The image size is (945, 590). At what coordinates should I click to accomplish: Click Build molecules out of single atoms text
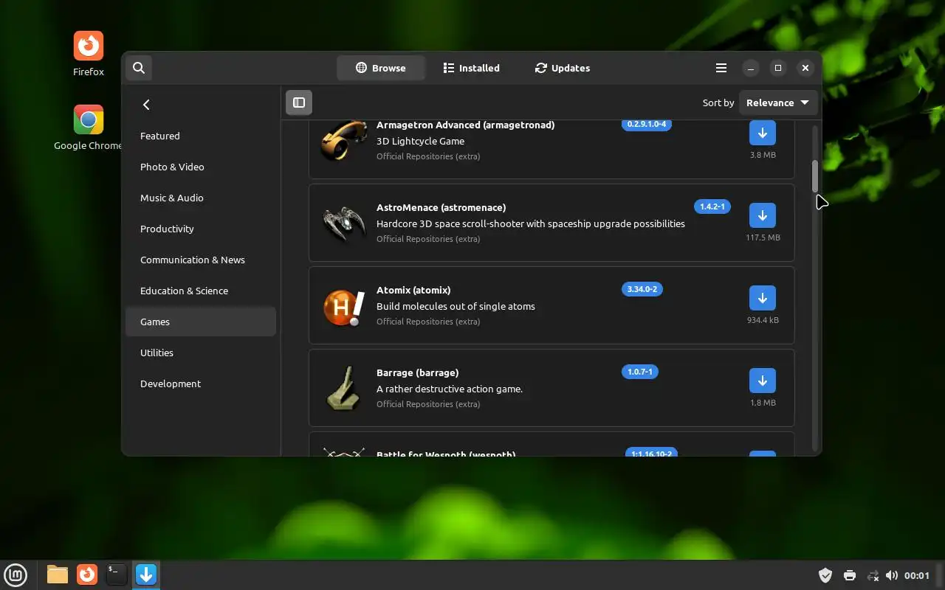[x=456, y=306]
